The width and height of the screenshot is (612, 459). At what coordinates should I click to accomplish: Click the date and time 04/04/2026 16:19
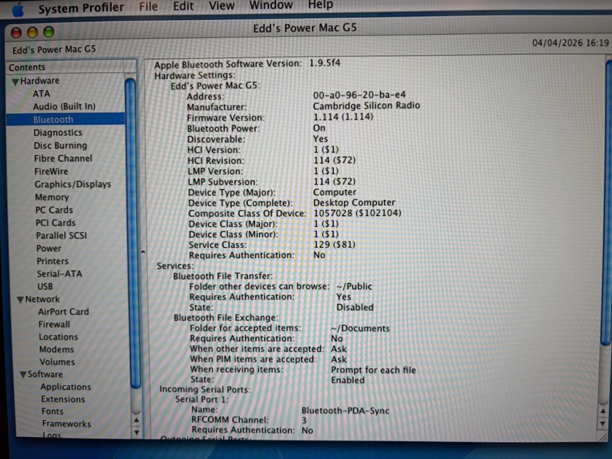click(570, 43)
